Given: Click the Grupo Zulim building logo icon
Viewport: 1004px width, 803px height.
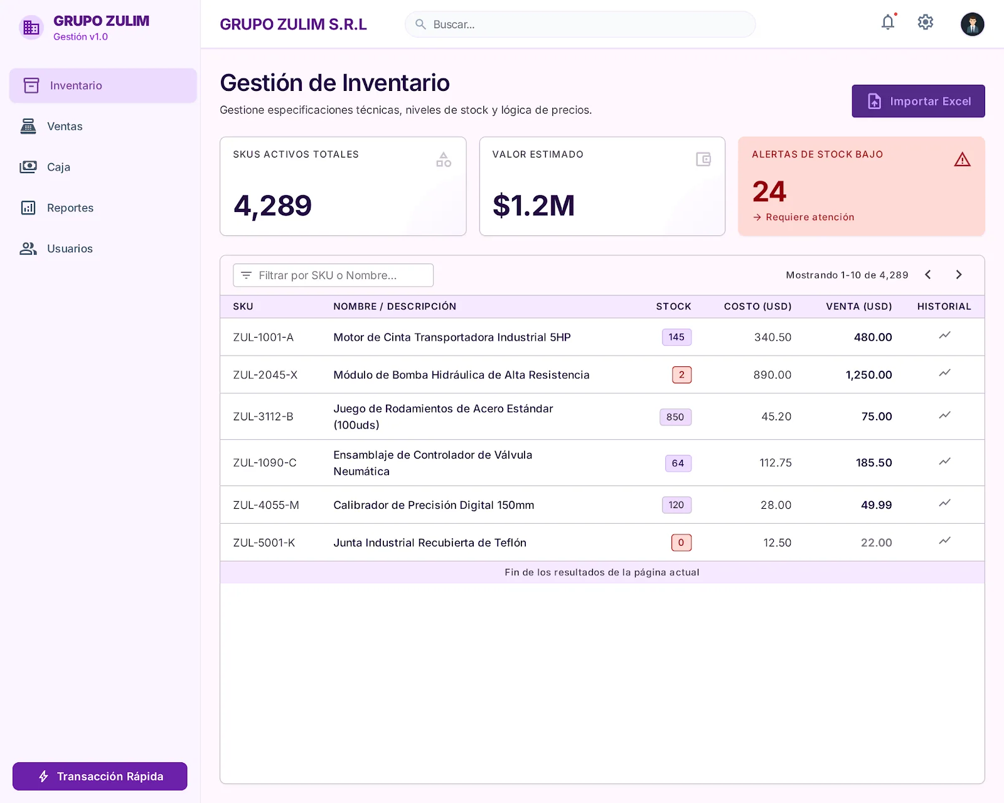Looking at the screenshot, I should click(x=31, y=28).
